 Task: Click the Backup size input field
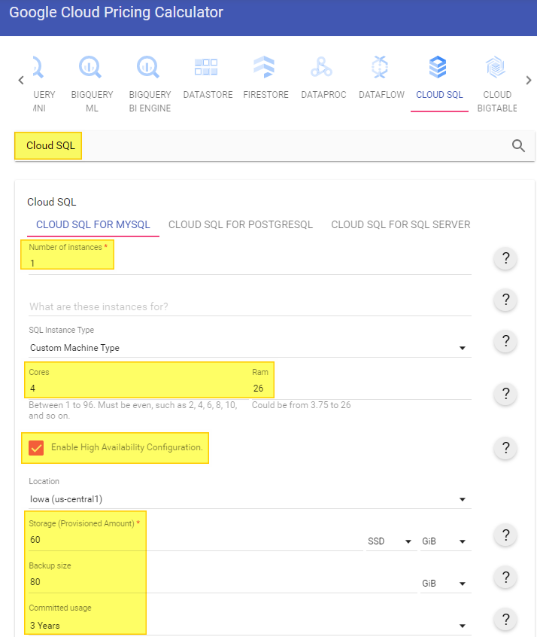[x=223, y=582]
